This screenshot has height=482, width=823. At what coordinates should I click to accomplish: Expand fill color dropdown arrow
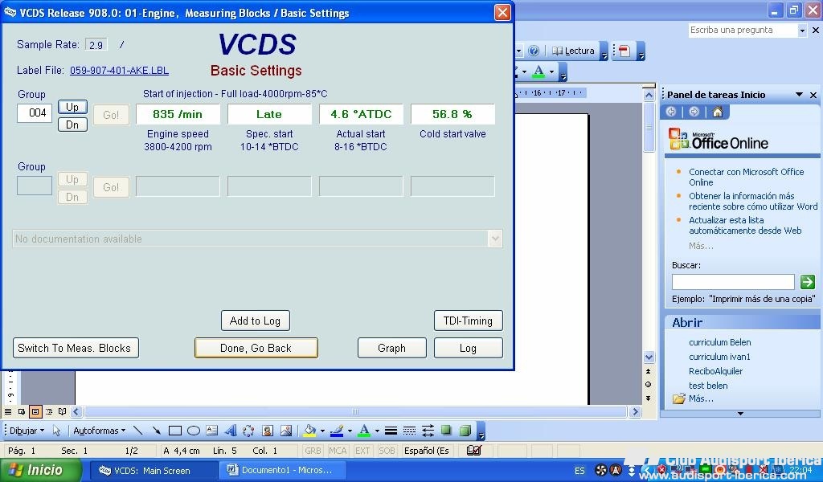(x=322, y=431)
